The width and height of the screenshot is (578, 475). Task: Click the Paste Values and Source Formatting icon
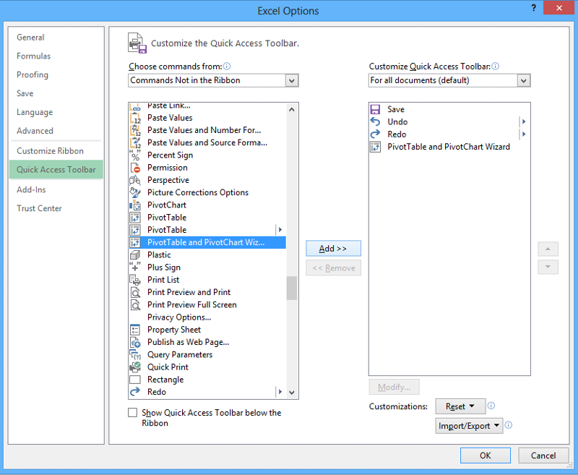(135, 142)
